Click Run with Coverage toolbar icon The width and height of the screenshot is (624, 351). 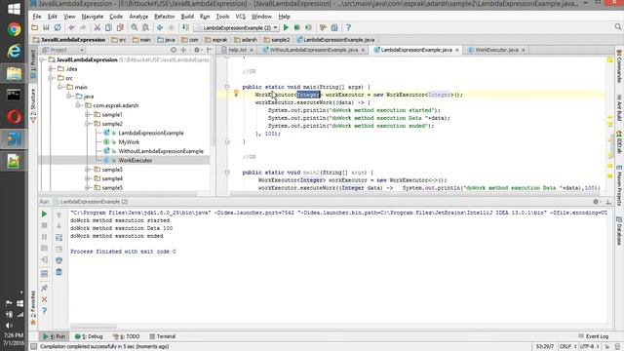(x=308, y=28)
